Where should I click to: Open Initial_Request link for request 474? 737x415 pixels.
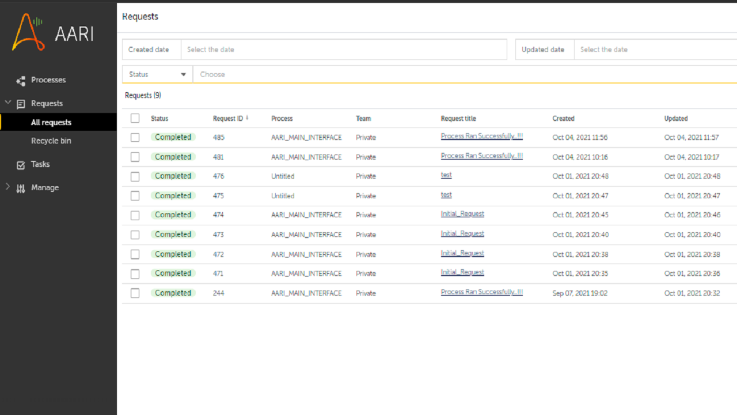[462, 214]
